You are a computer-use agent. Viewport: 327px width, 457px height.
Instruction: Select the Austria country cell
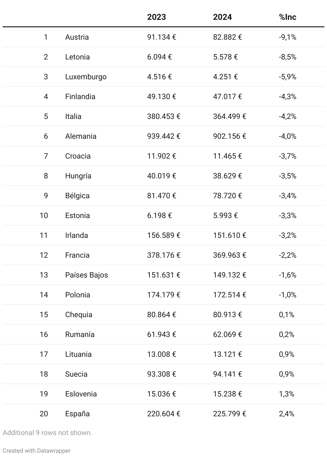(x=77, y=37)
